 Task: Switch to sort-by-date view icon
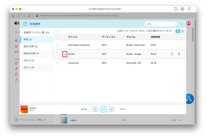(178, 31)
